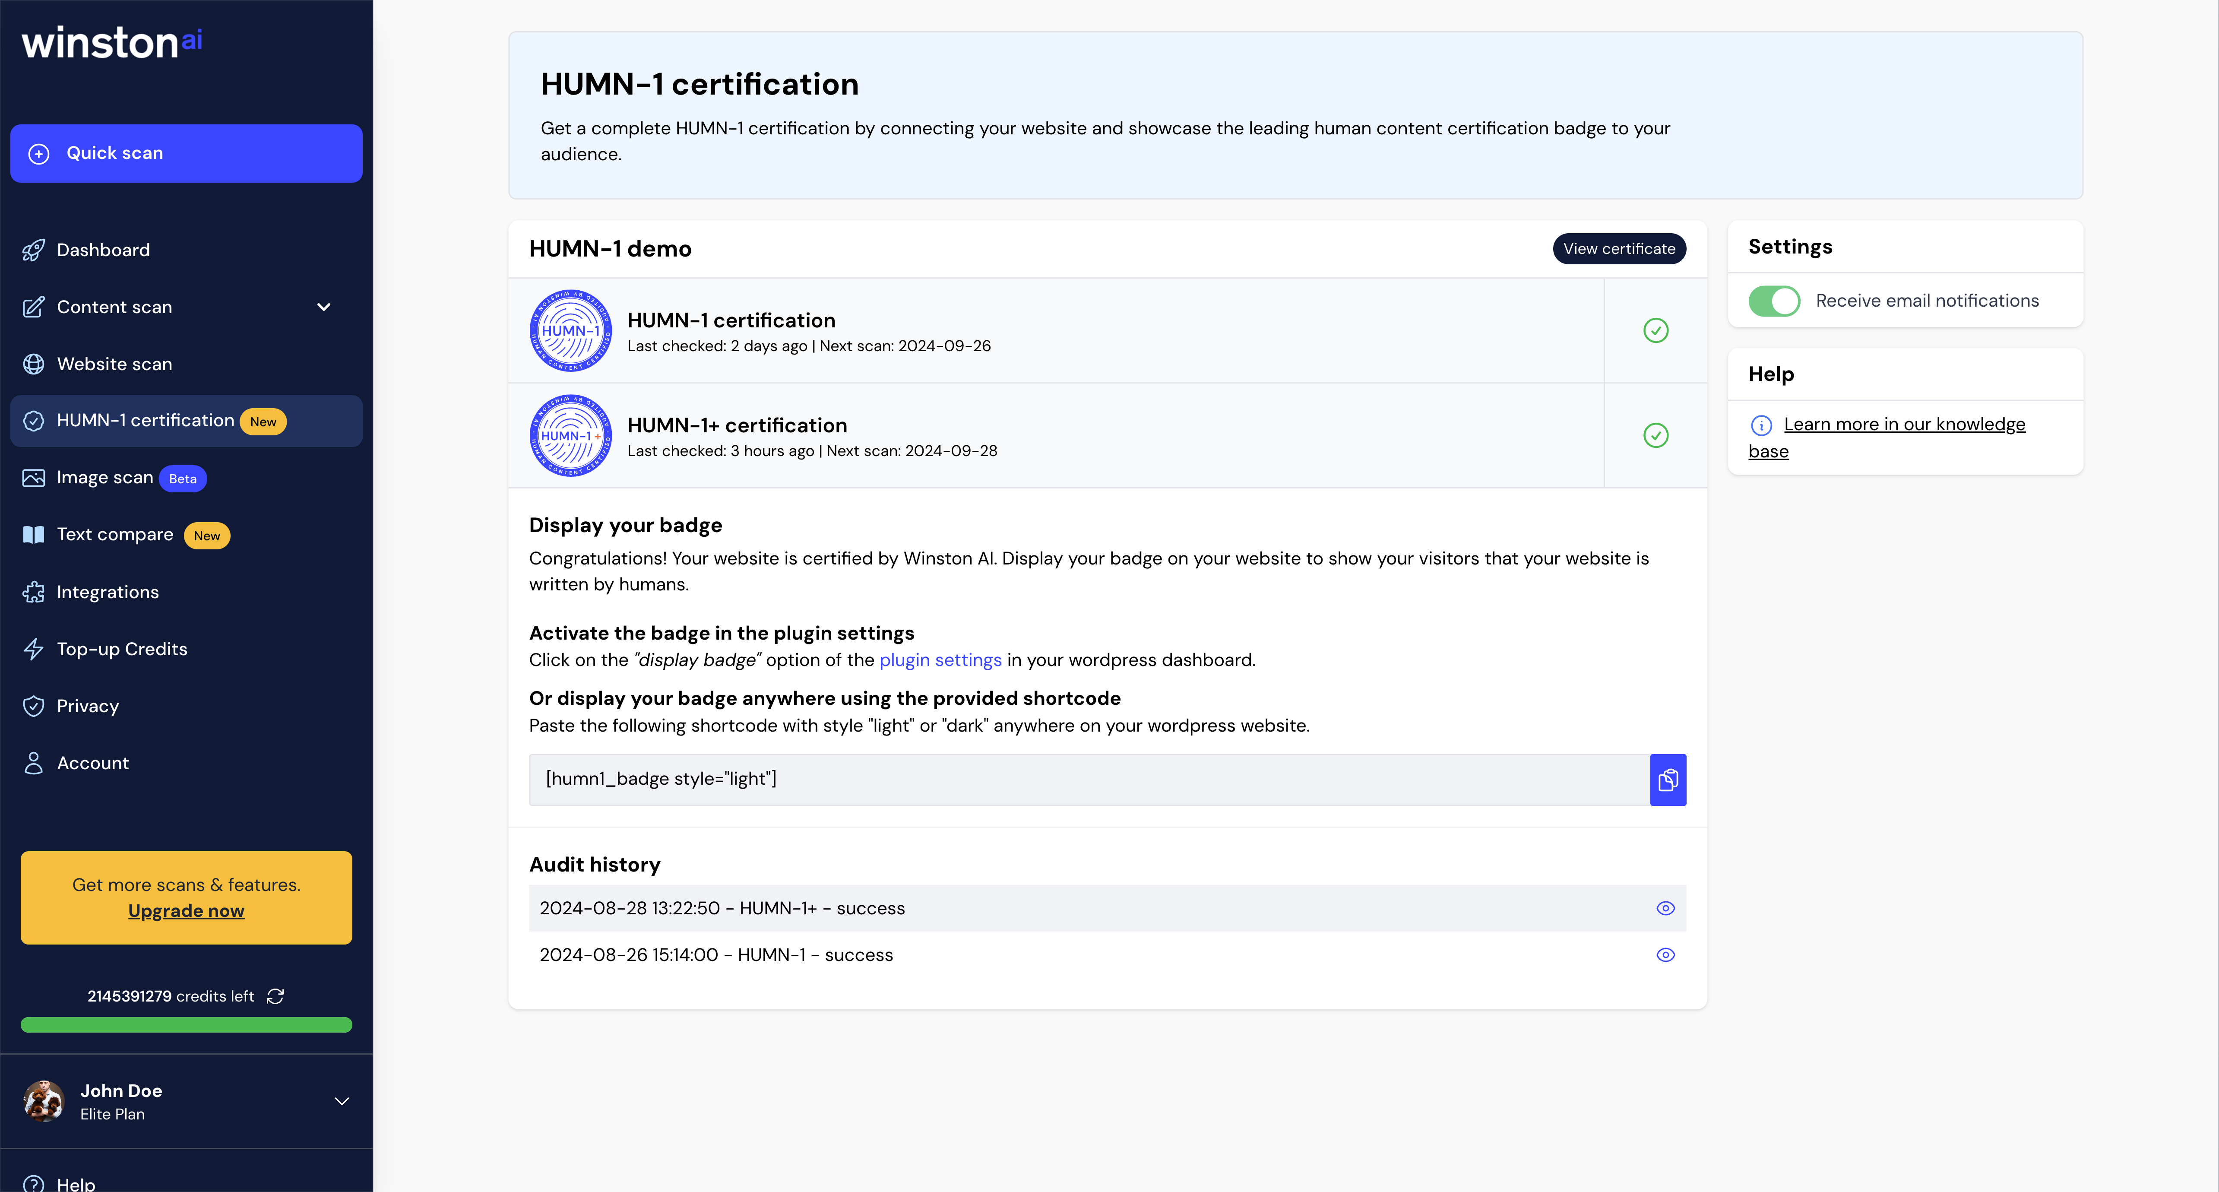Screen dimensions: 2219x1192
Task: Click the green credits progress bar
Action: [x=186, y=1025]
